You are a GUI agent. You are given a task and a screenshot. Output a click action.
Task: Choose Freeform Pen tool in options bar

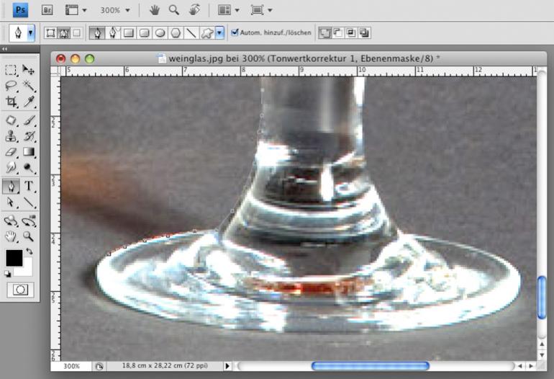(x=113, y=33)
